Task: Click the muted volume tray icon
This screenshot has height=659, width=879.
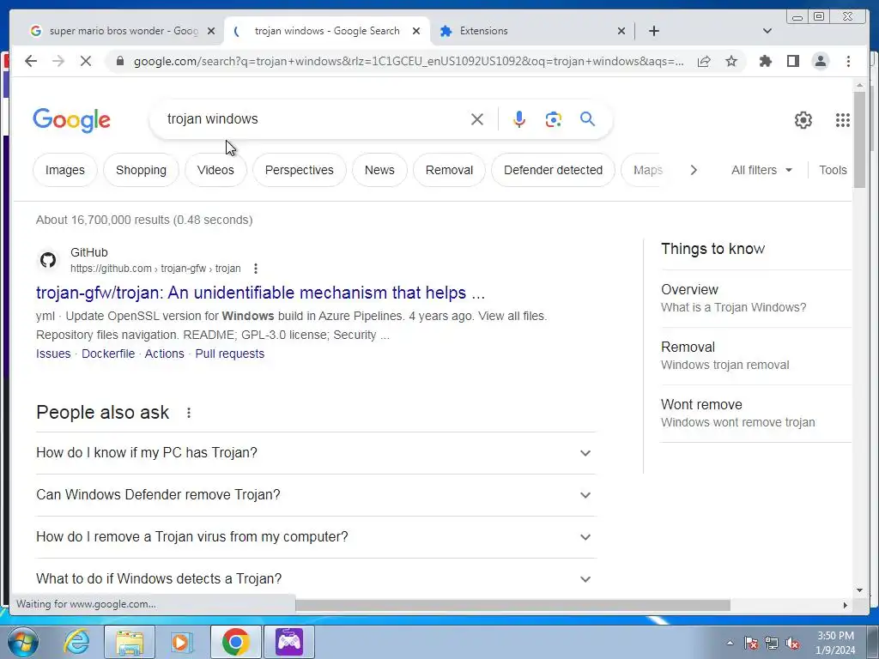Action: click(792, 643)
